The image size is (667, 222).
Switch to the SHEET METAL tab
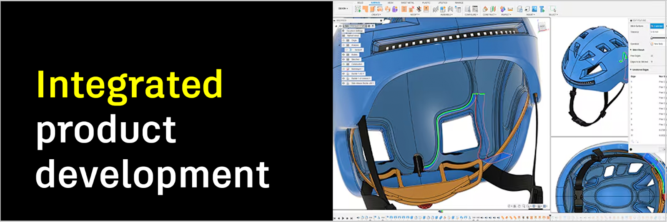(x=407, y=2)
